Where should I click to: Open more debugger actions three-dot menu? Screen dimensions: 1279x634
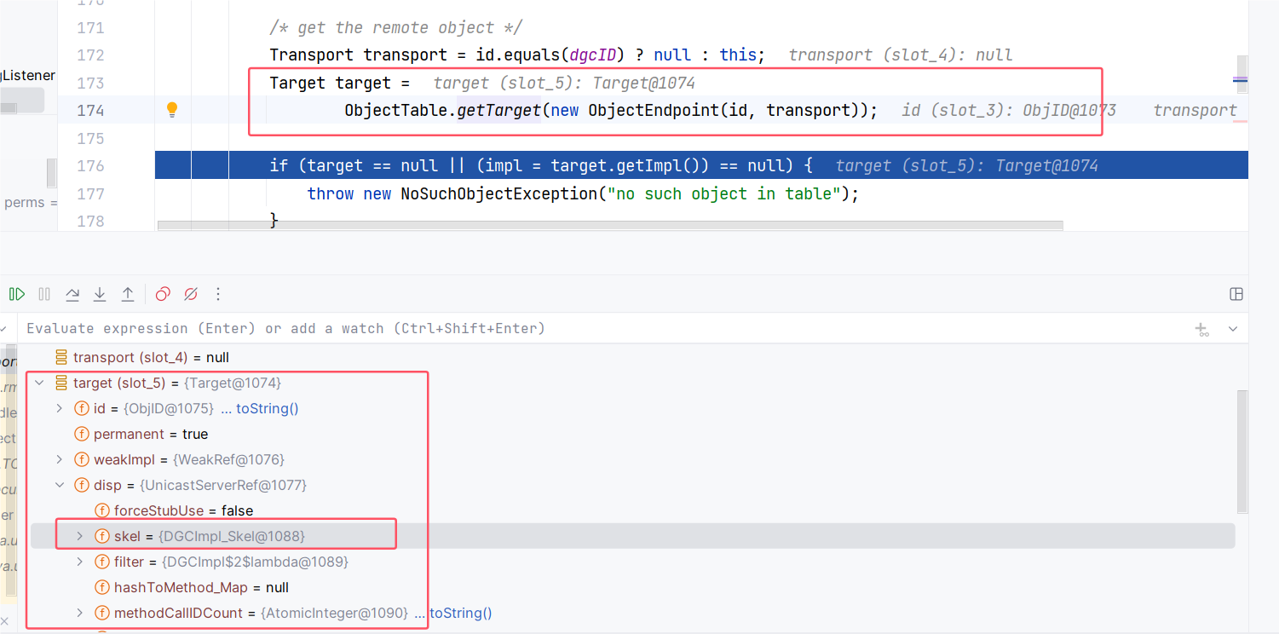pos(218,294)
